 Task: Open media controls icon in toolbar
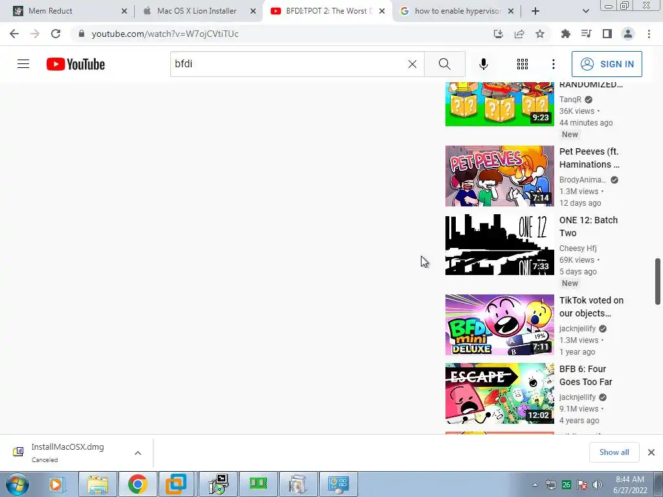[587, 34]
